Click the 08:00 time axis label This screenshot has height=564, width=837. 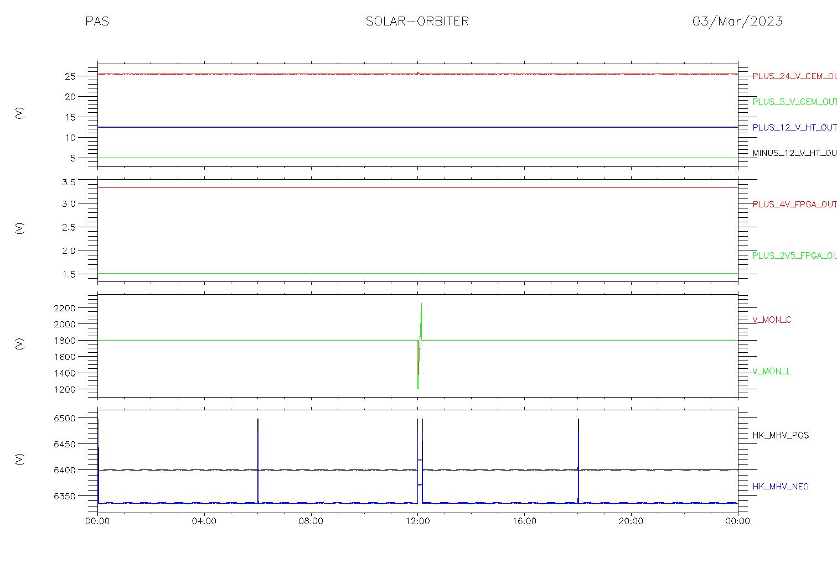(x=311, y=521)
